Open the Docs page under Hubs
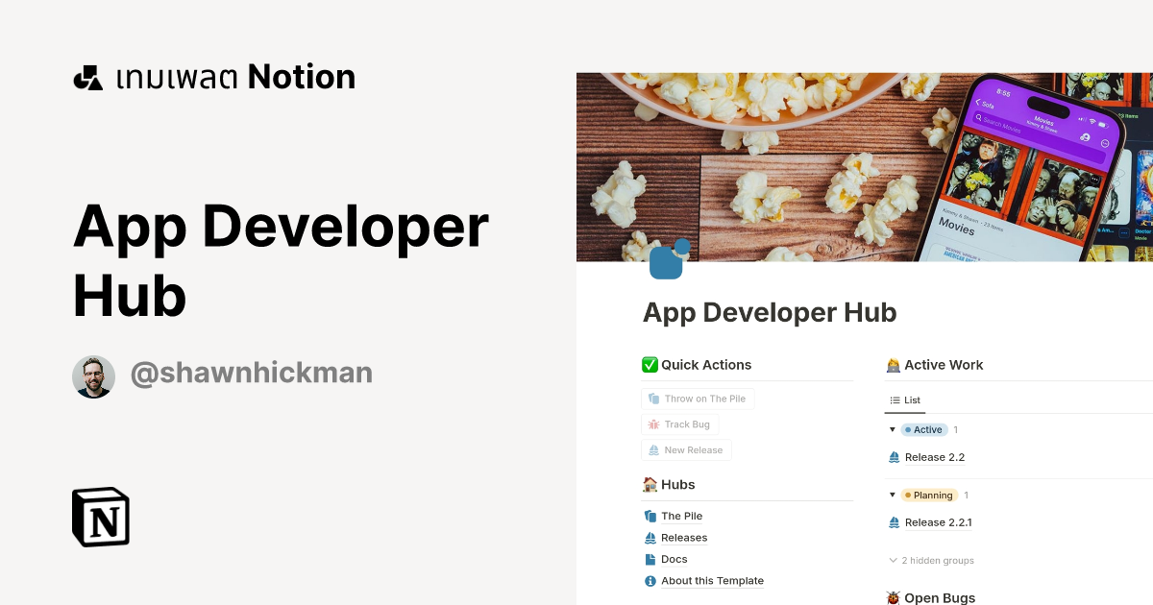1153x605 pixels. click(x=675, y=558)
